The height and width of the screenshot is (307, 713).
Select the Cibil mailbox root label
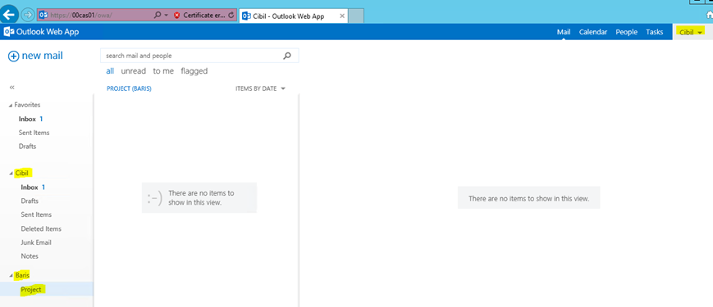(22, 174)
